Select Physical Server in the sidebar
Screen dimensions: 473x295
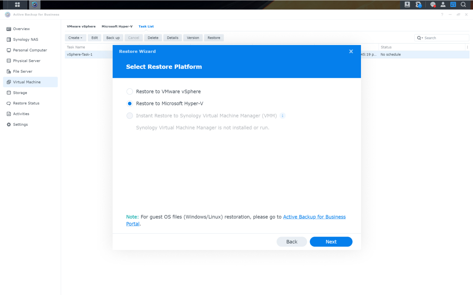tap(26, 61)
